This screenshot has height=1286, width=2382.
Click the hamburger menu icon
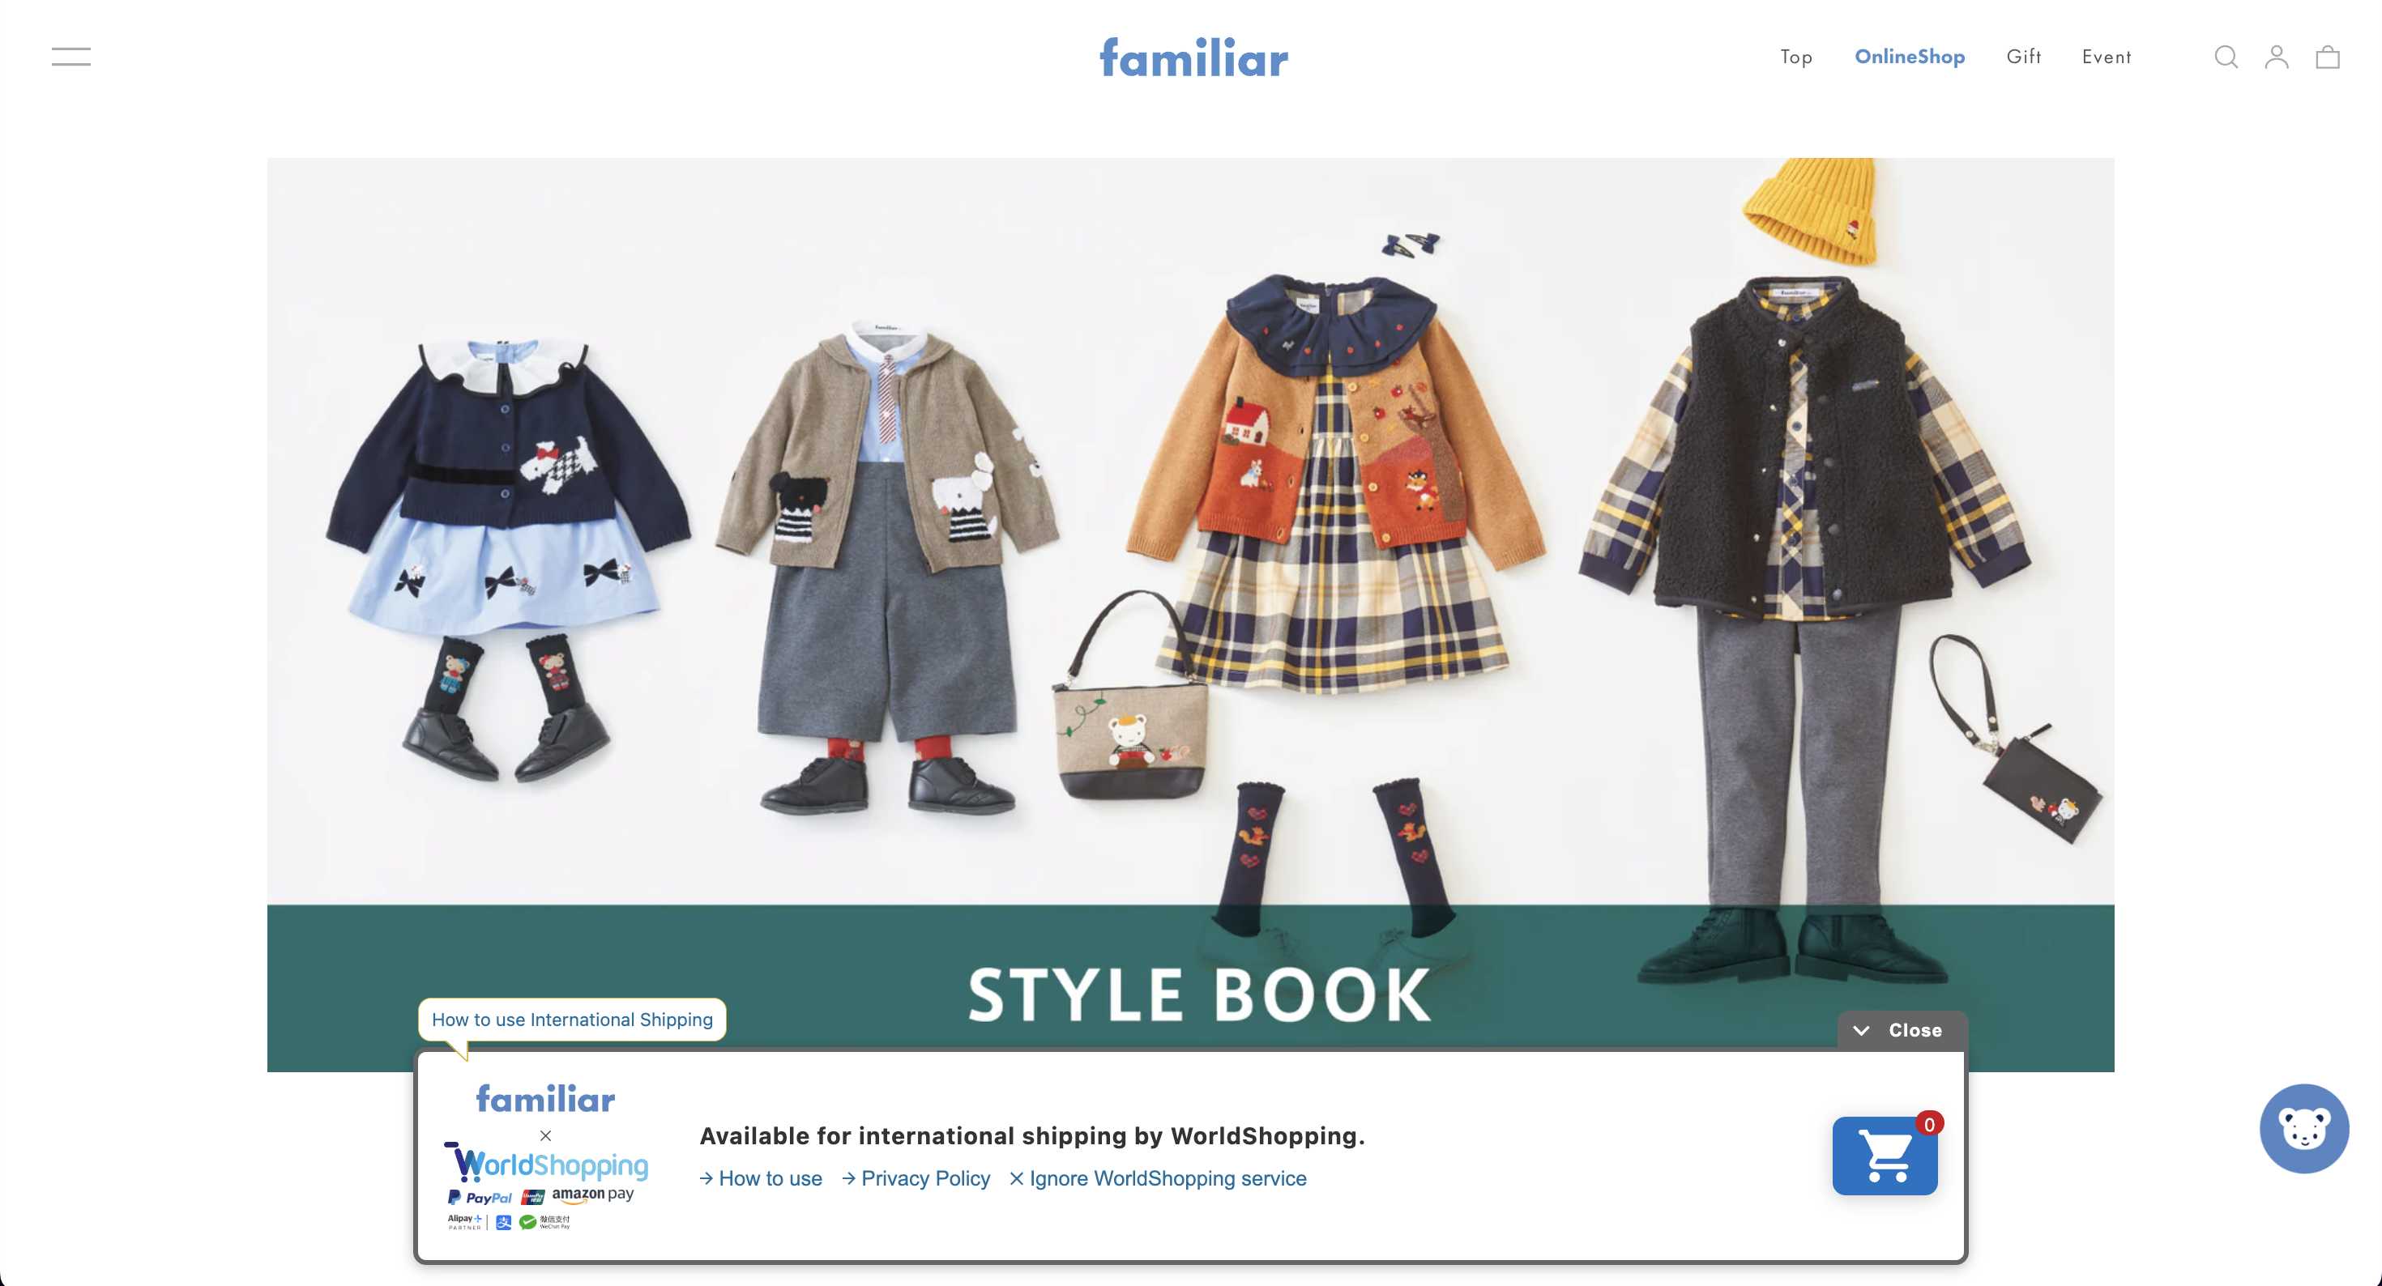(x=70, y=55)
